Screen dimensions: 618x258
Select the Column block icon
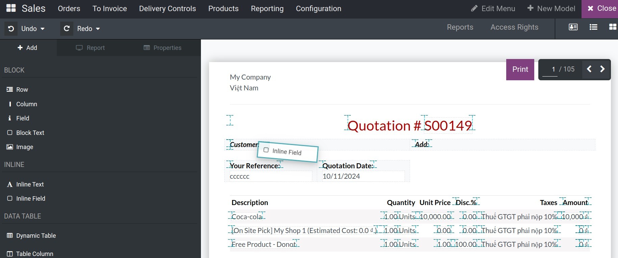pyautogui.click(x=10, y=104)
